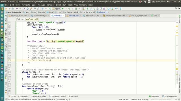Open the Android Profiler tool window

[x=38, y=97]
